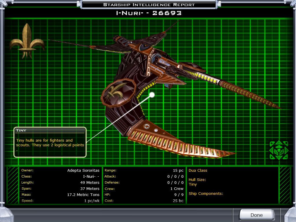Click the Span value '37 Meters'
This screenshot has width=296, height=222.
click(90, 188)
